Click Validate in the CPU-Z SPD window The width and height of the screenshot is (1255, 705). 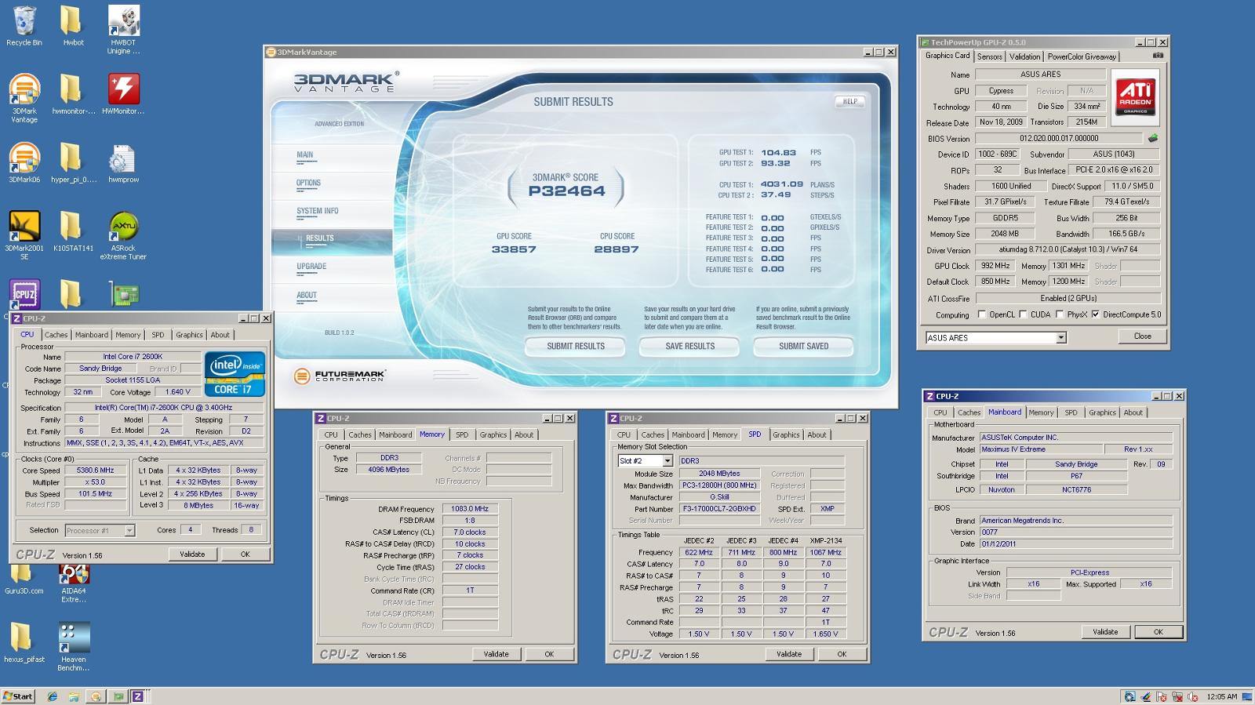789,653
